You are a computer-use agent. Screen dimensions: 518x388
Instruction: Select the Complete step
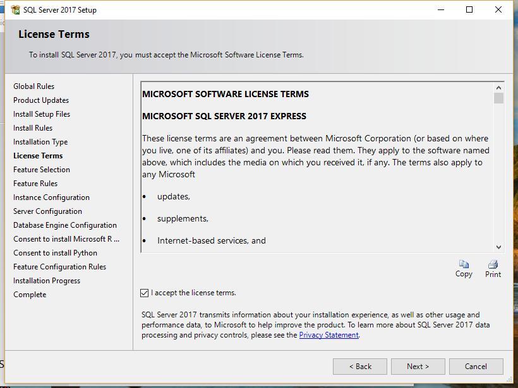[x=30, y=294]
